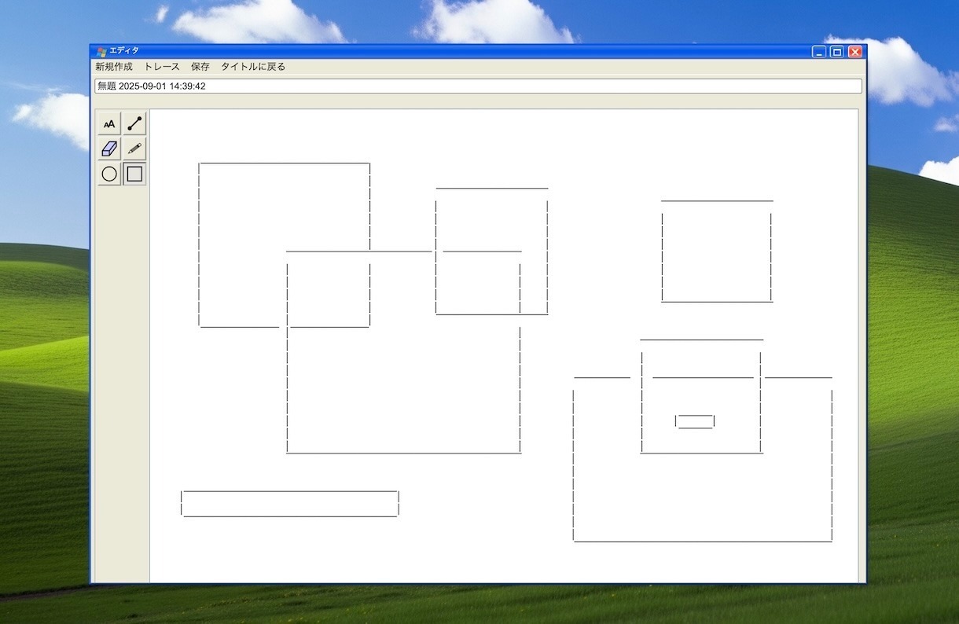Image resolution: width=959 pixels, height=624 pixels.
Task: Minimize the エディタ window
Action: coord(819,52)
